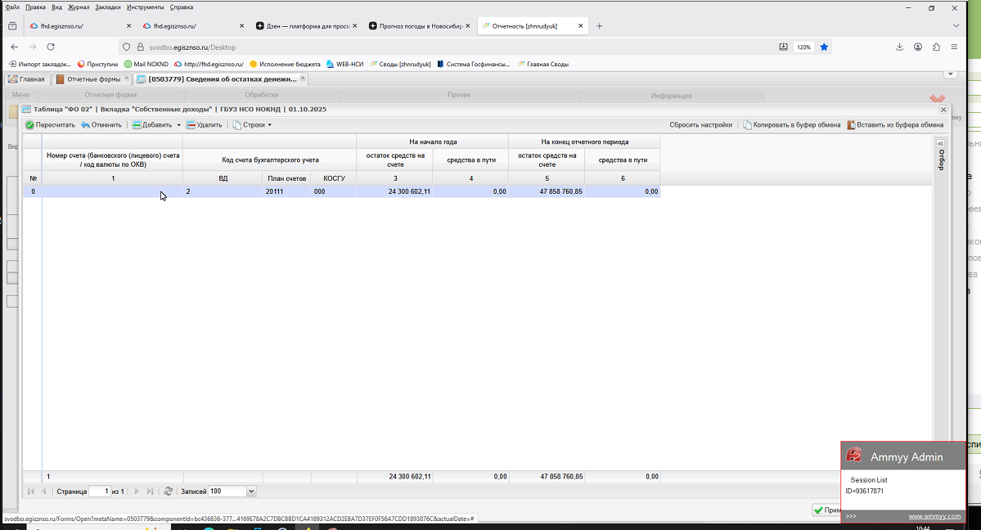Open the Исполнение бюджета bookmark
The width and height of the screenshot is (981, 530).
click(285, 64)
